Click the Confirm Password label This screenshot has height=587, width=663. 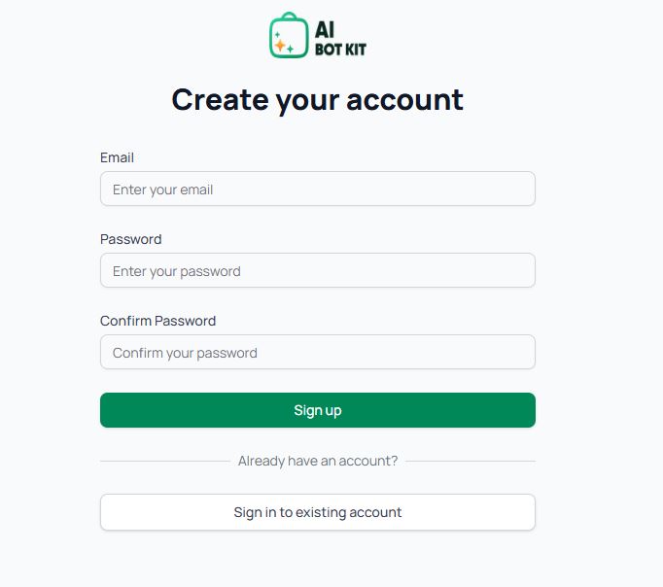tap(158, 321)
